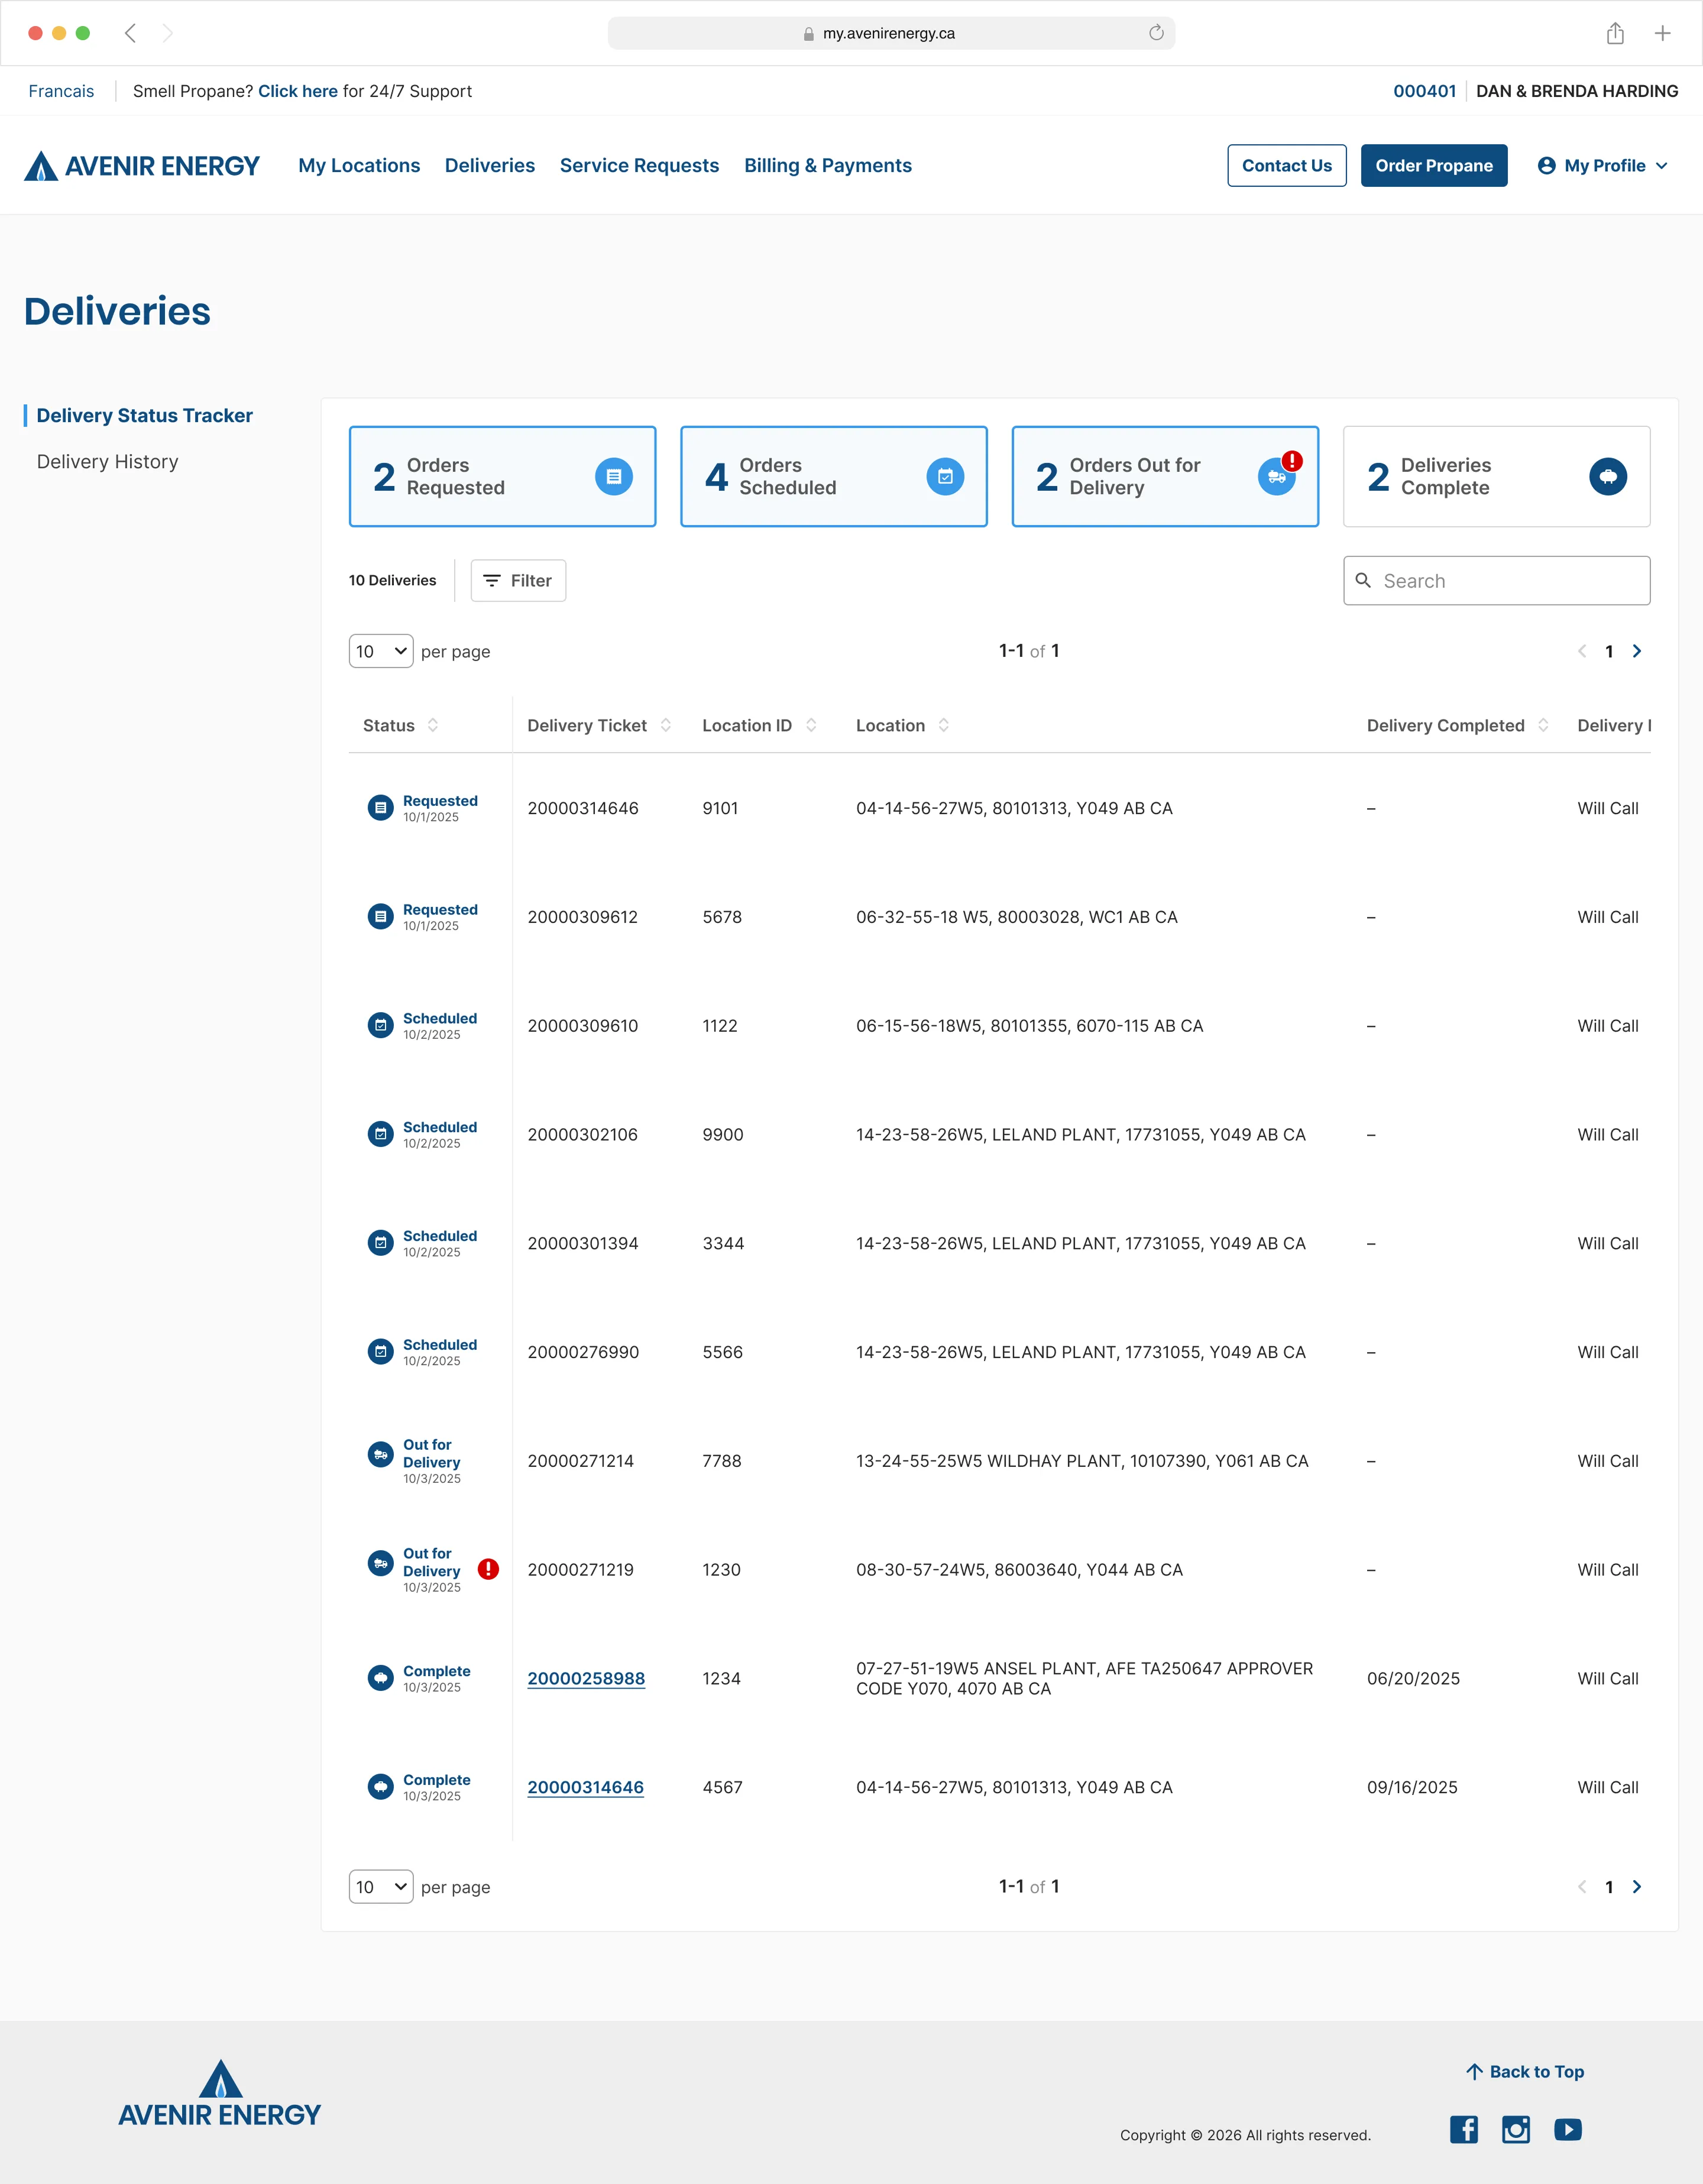
Task: Switch language via Francais link
Action: click(x=61, y=91)
